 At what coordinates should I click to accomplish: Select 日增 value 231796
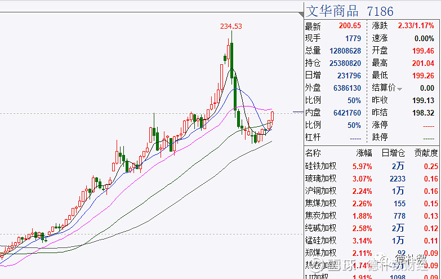pos(349,76)
